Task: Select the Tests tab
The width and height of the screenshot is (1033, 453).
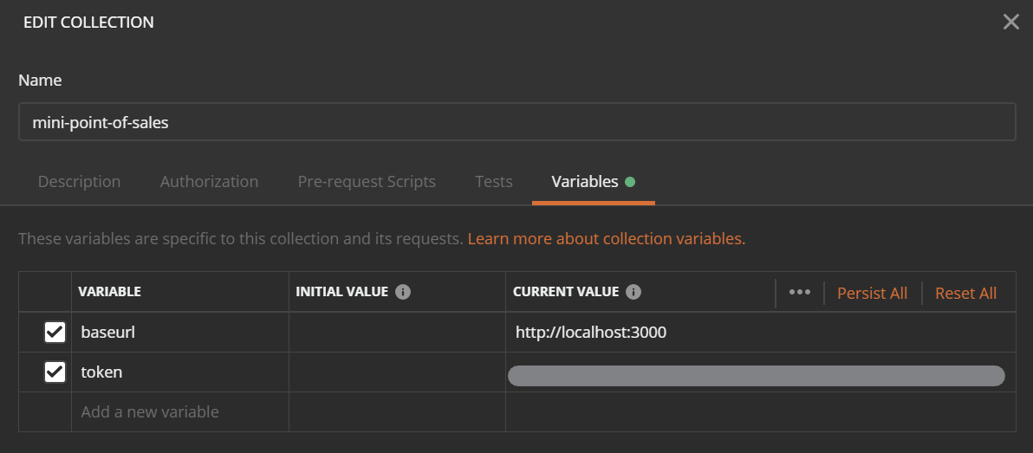Action: (494, 182)
